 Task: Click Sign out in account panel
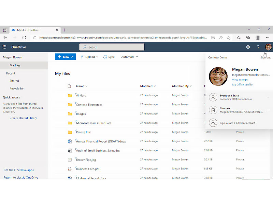click(265, 57)
